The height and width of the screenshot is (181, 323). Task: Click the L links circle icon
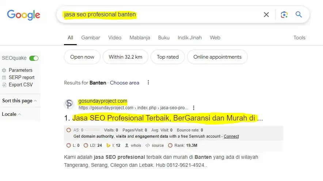(x=69, y=146)
